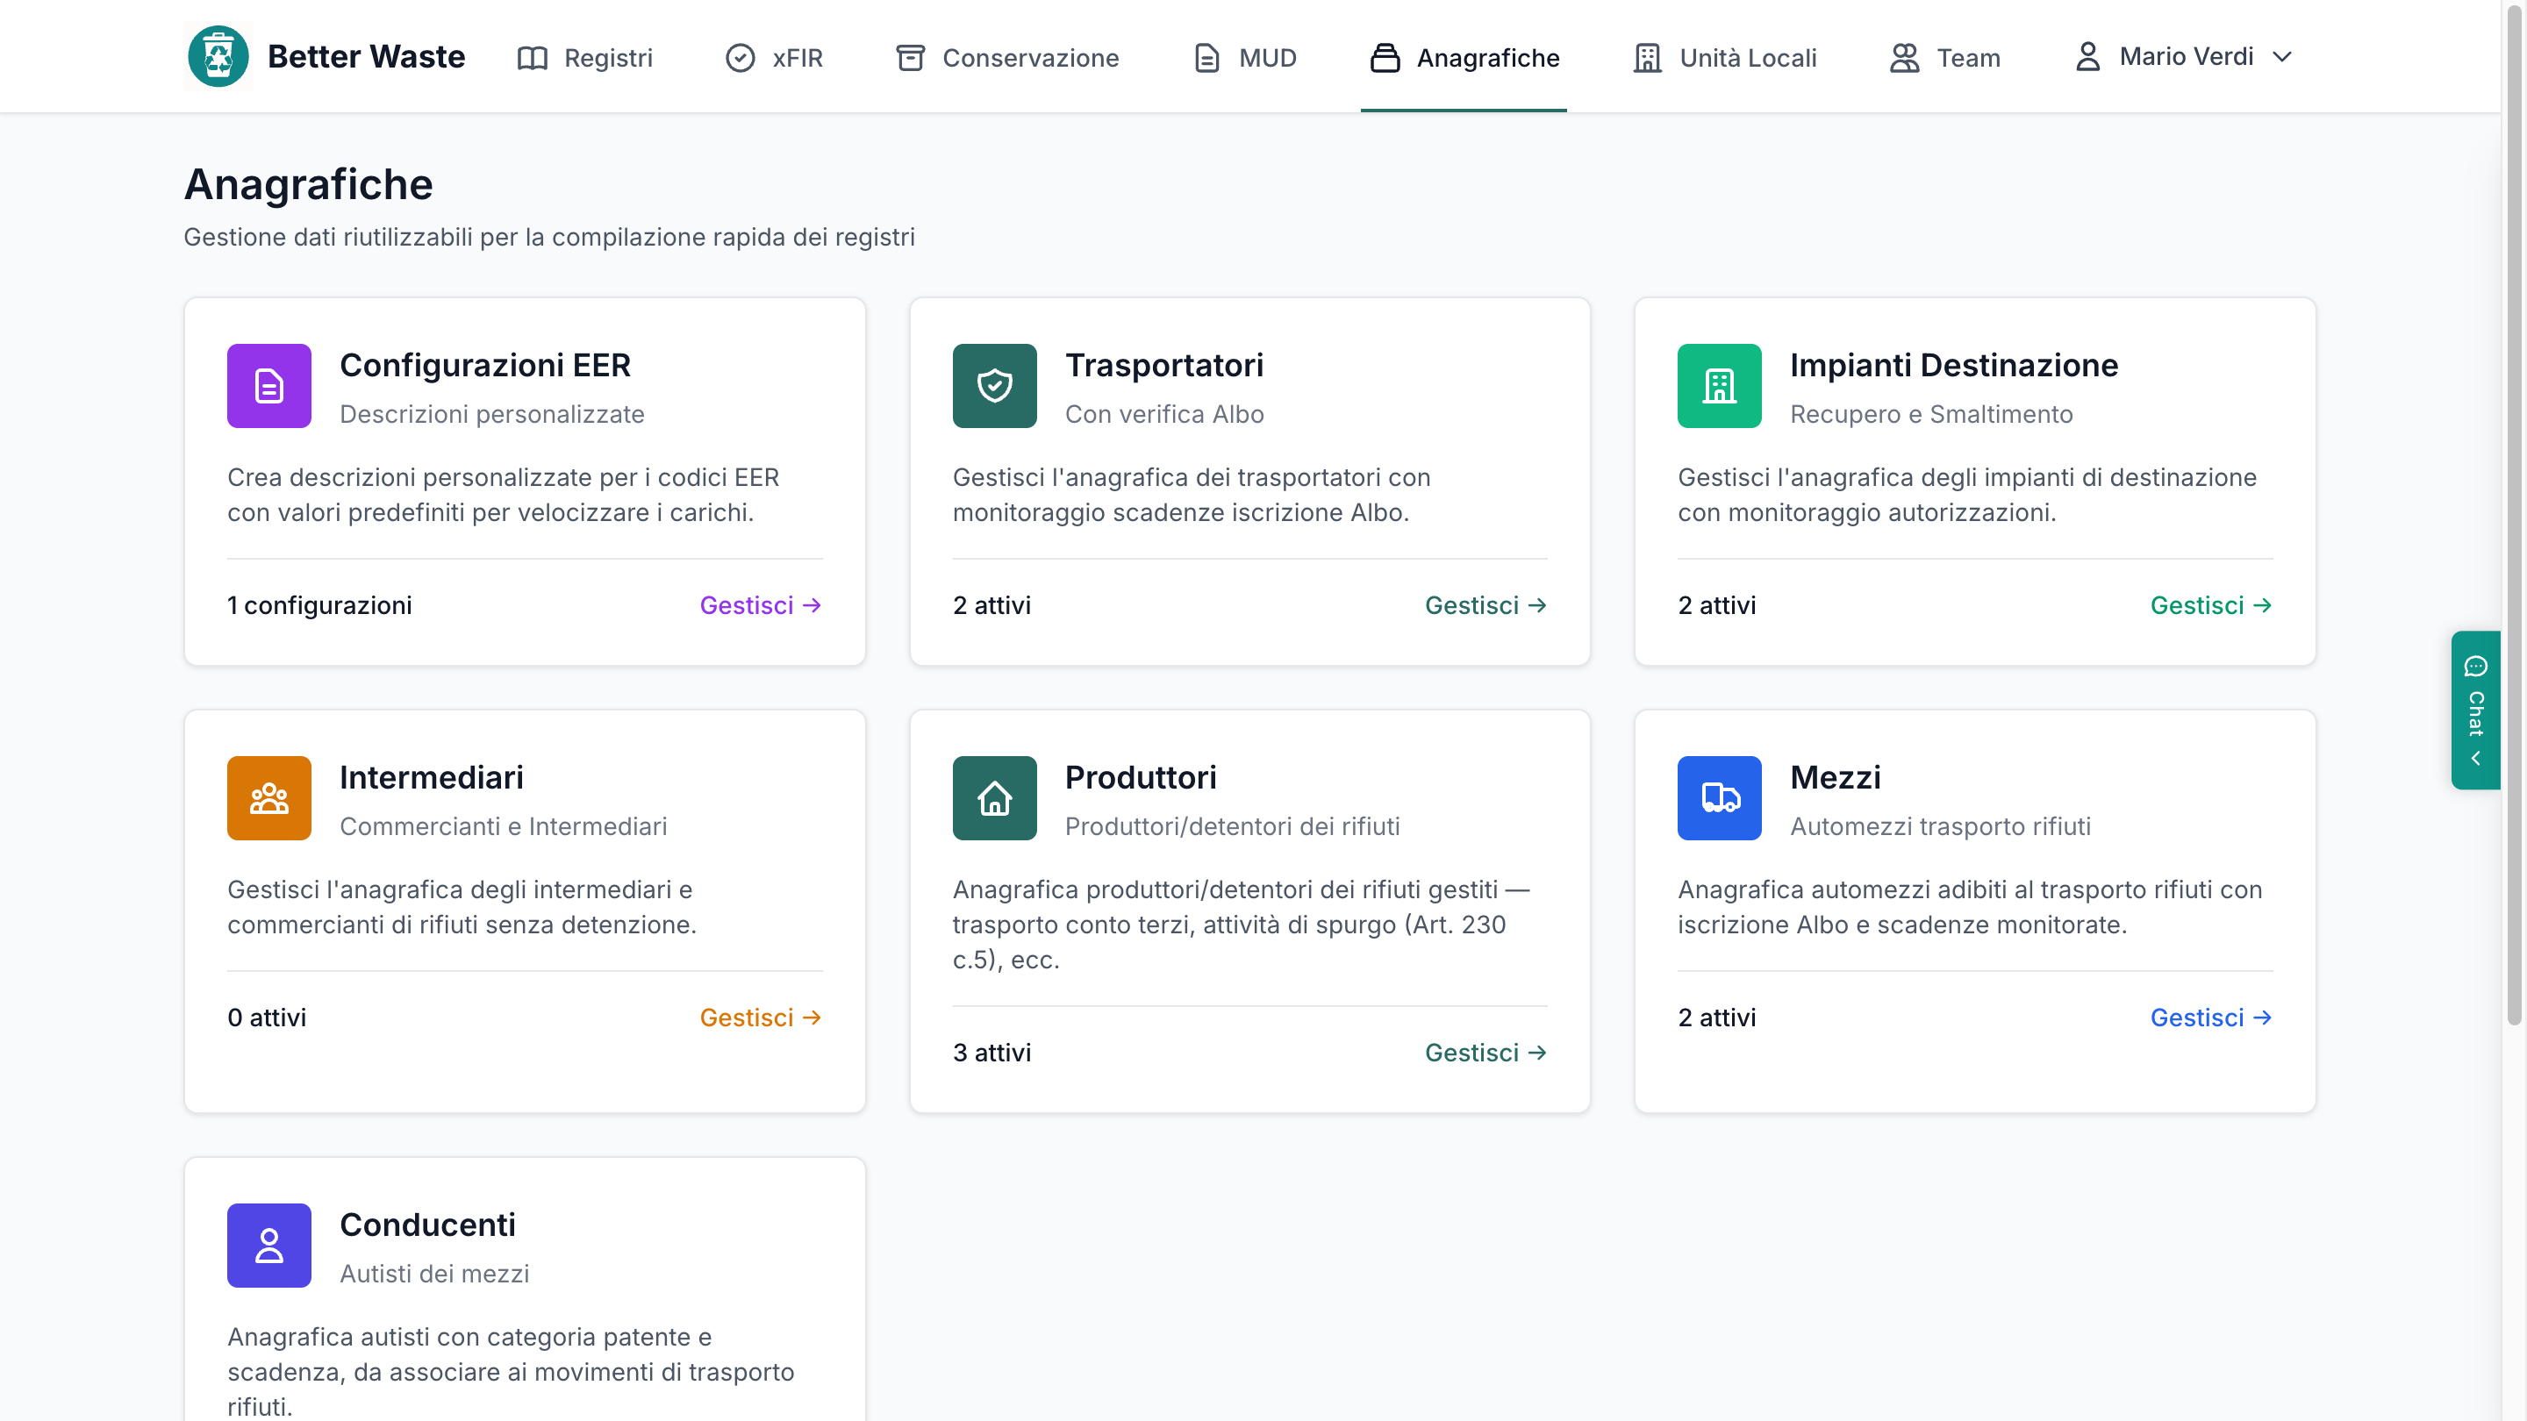The width and height of the screenshot is (2527, 1421).
Task: Open the Unità Locali section label
Action: [1748, 58]
